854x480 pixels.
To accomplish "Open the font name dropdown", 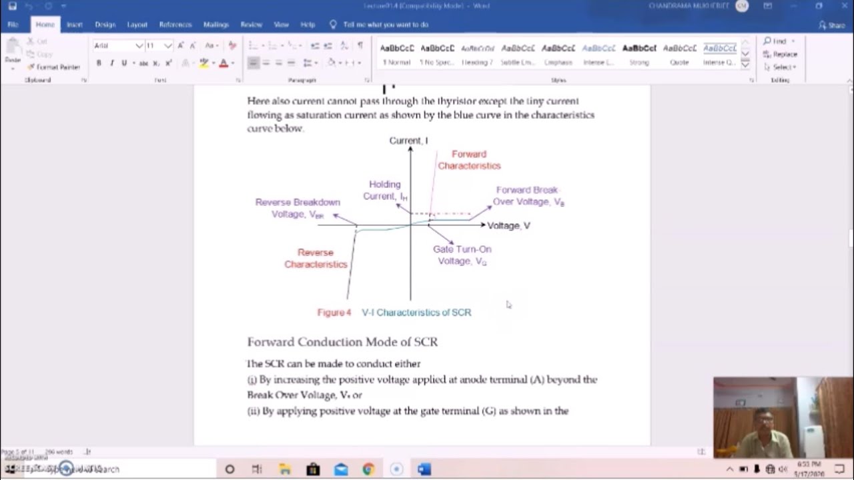I will (x=139, y=45).
